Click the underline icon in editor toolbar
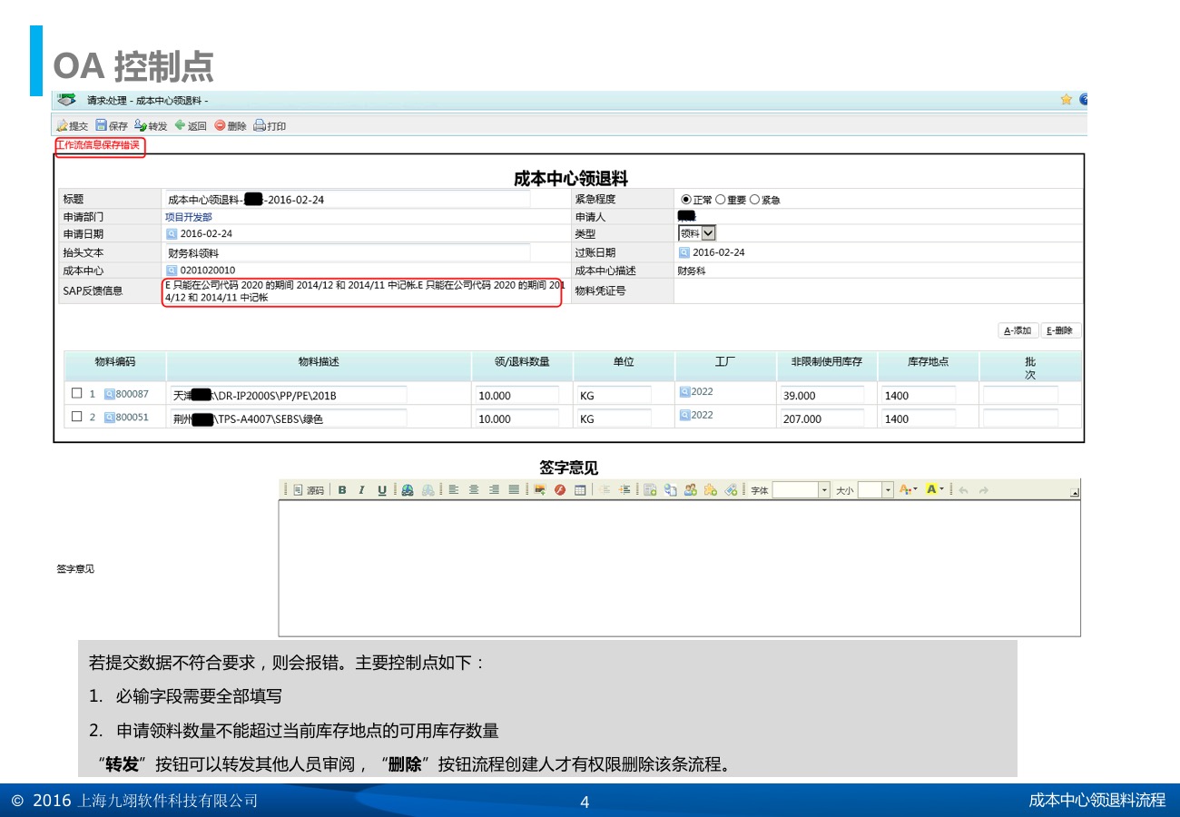 tap(382, 490)
